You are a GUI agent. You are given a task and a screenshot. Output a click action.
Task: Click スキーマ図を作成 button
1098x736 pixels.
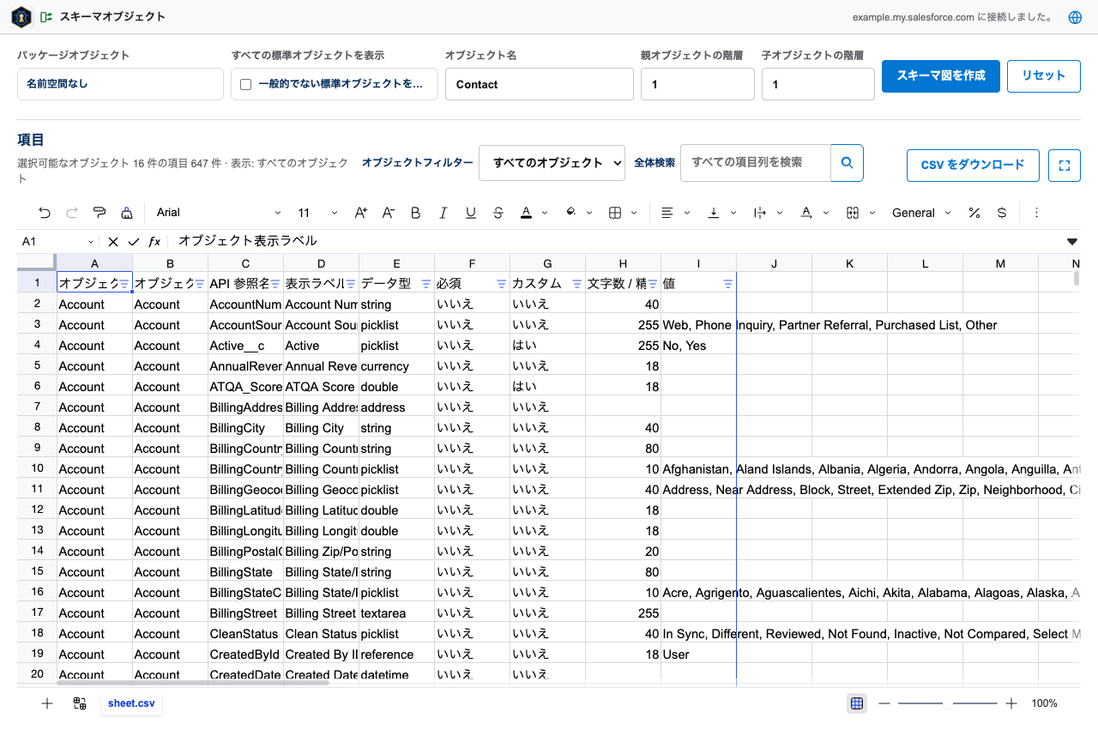tap(941, 75)
